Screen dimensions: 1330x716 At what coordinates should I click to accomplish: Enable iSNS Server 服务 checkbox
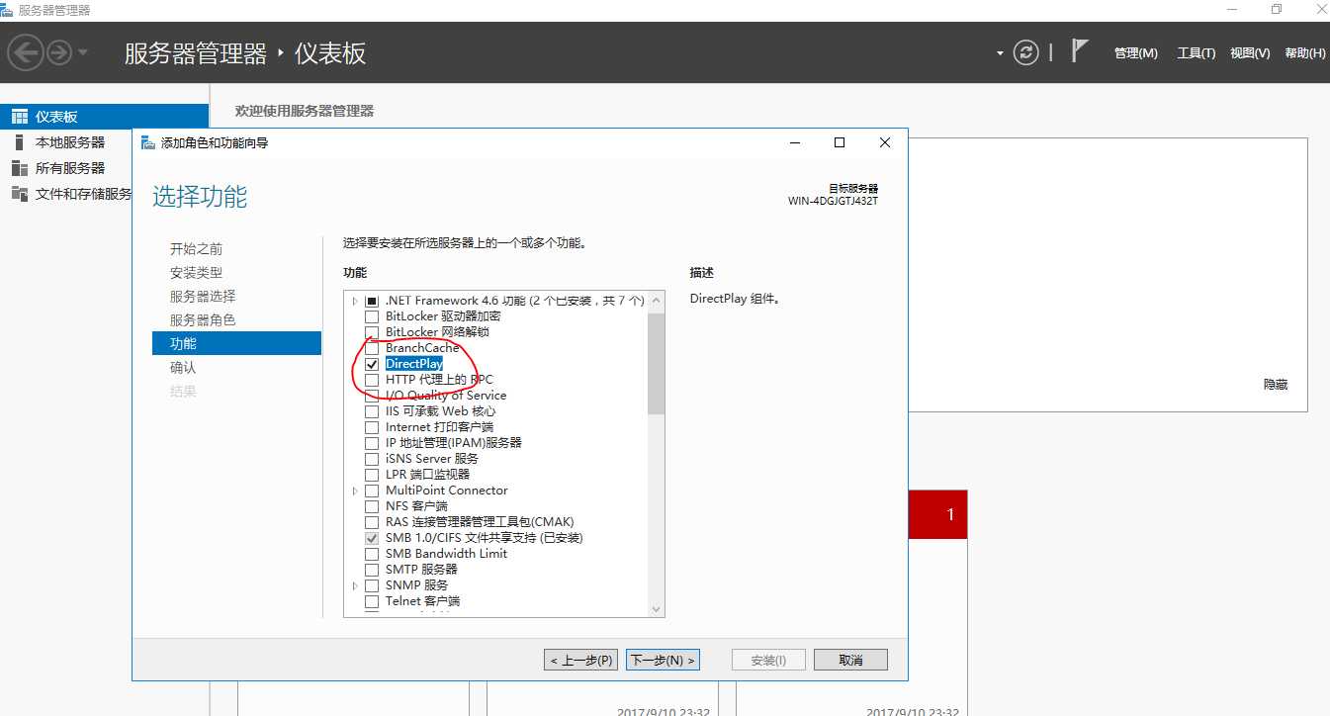[372, 459]
